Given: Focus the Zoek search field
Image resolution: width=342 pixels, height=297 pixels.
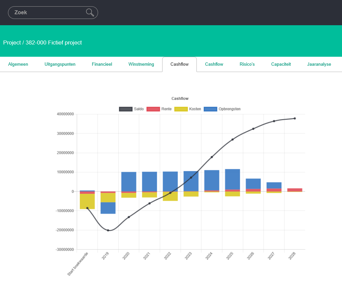Looking at the screenshot, I should 53,13.
